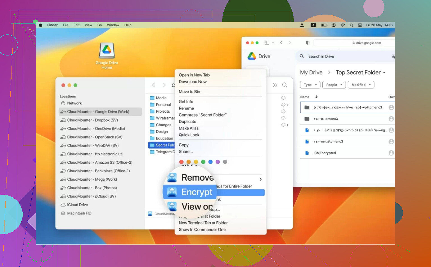Open the People filter dropdown
The height and width of the screenshot is (267, 431).
point(334,85)
